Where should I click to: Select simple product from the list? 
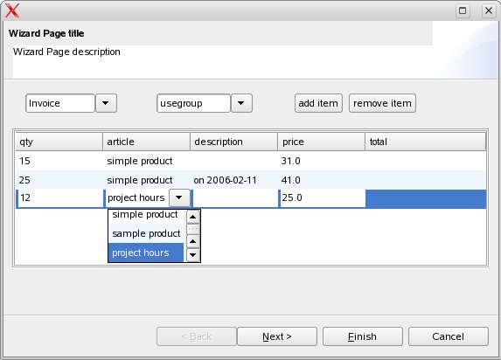pyautogui.click(x=146, y=215)
